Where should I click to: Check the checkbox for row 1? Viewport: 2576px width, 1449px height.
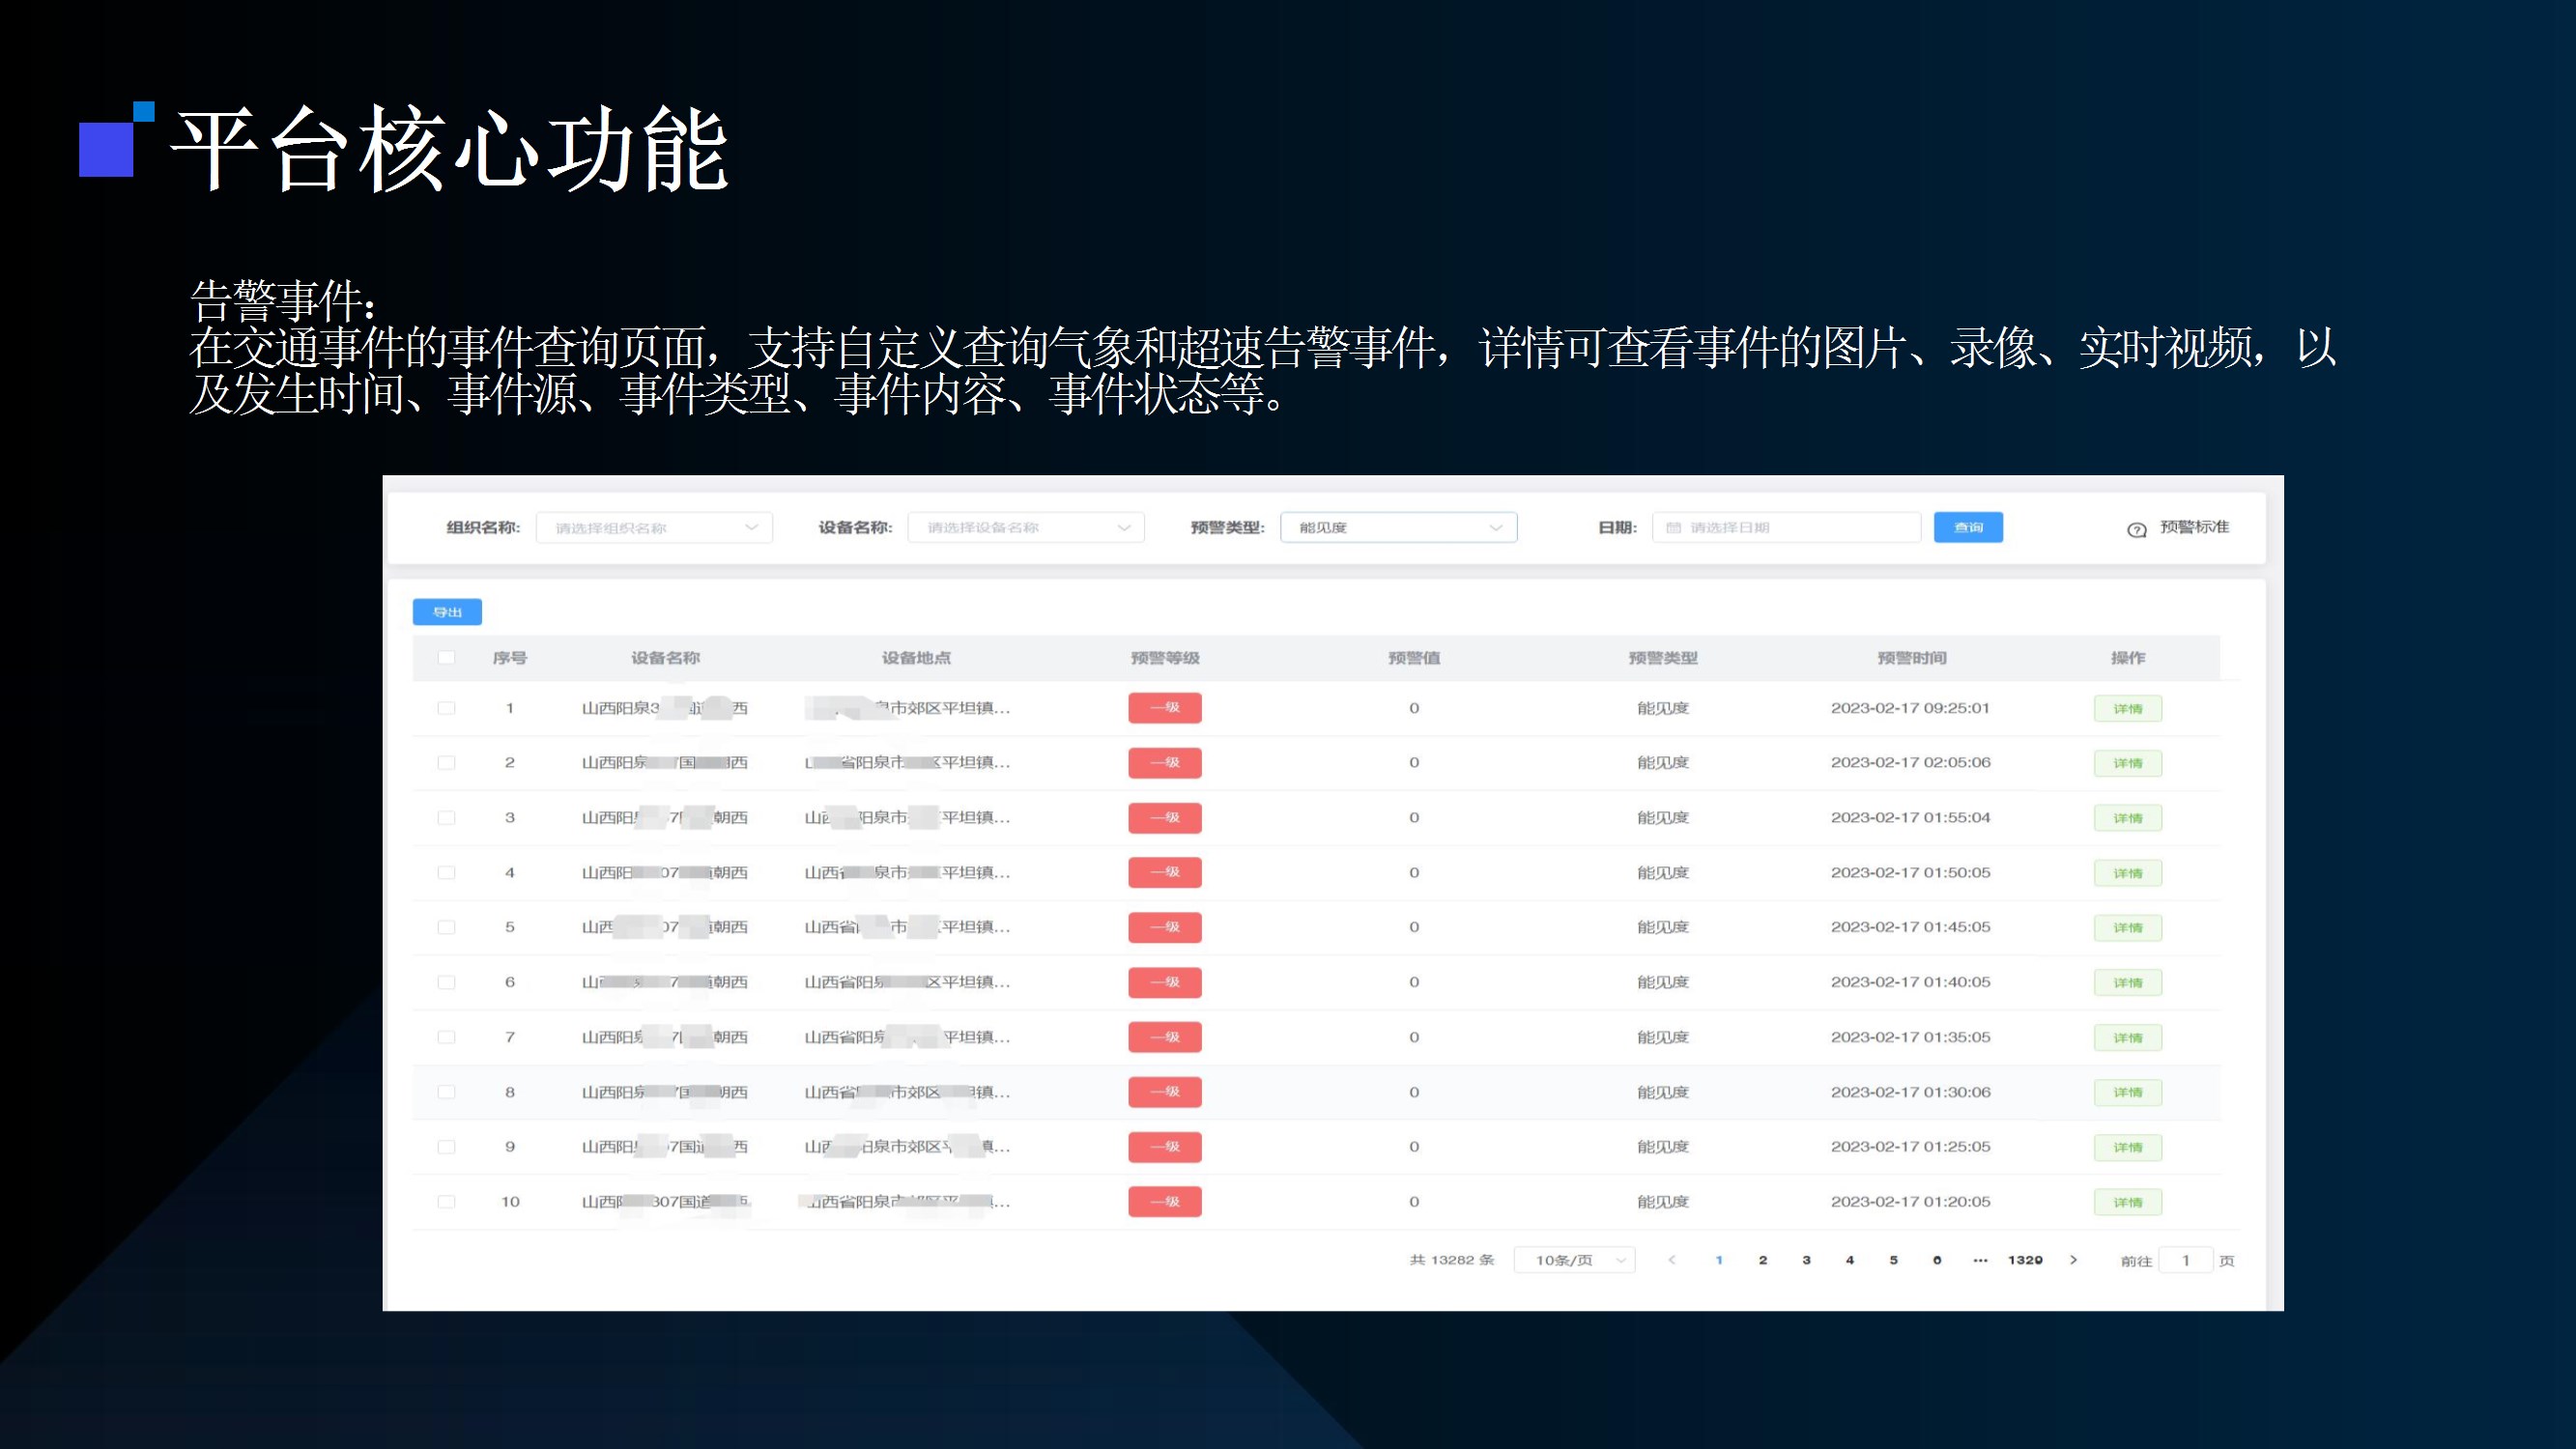446,708
